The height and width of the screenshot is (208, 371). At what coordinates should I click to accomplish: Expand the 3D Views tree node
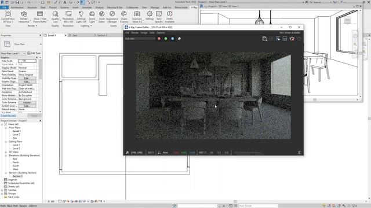point(6,152)
